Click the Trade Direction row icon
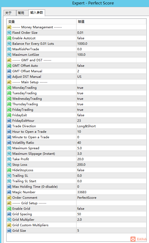This screenshot has width=149, height=243. click(9, 126)
